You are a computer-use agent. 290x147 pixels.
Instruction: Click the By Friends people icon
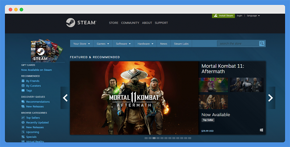pyautogui.click(x=23, y=81)
